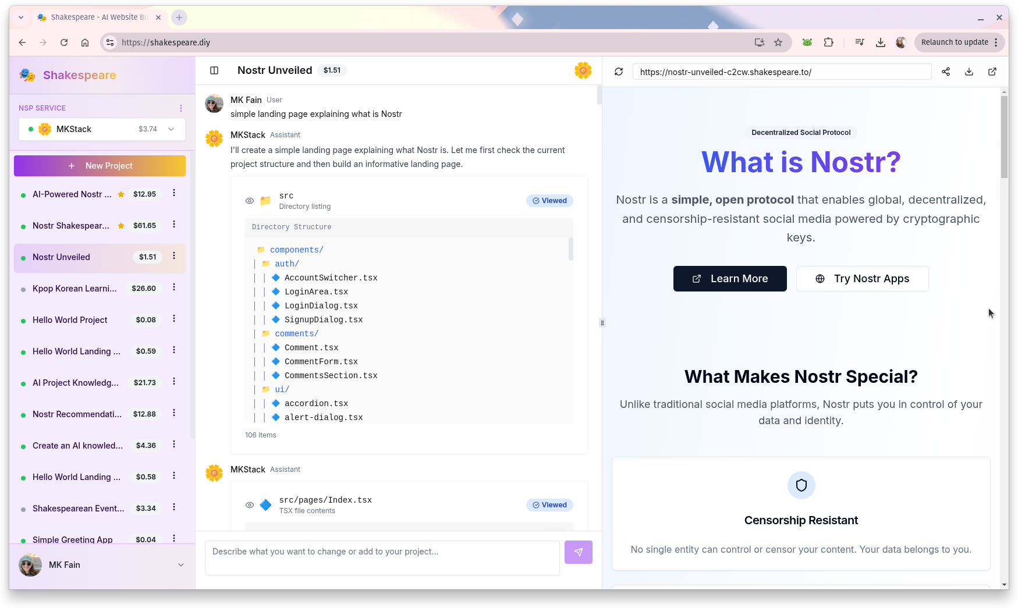Click Decentralized Social Protocol badge
This screenshot has height=608, width=1018.
(x=801, y=133)
